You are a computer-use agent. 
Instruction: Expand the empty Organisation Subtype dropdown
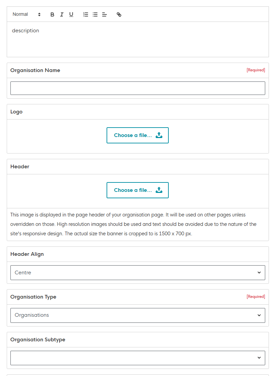pyautogui.click(x=138, y=358)
